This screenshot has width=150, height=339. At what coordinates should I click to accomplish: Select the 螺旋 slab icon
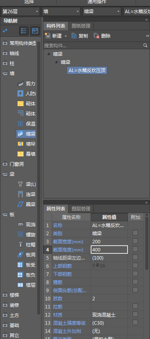(x=20, y=234)
